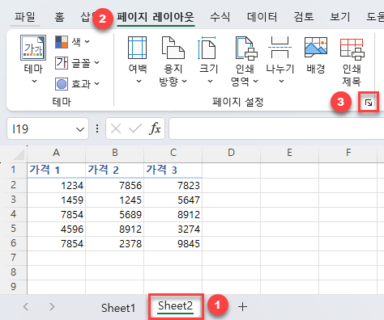Click cell with value 1245
This screenshot has width=384, height=320.
pos(115,200)
